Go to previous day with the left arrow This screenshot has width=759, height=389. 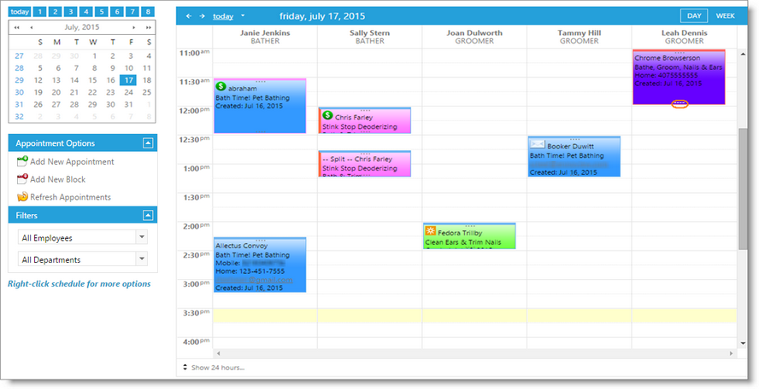coord(188,16)
